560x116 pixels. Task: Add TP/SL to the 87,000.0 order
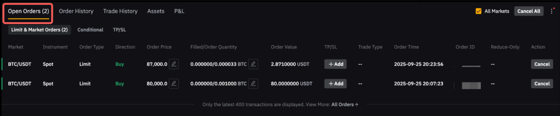[335, 64]
